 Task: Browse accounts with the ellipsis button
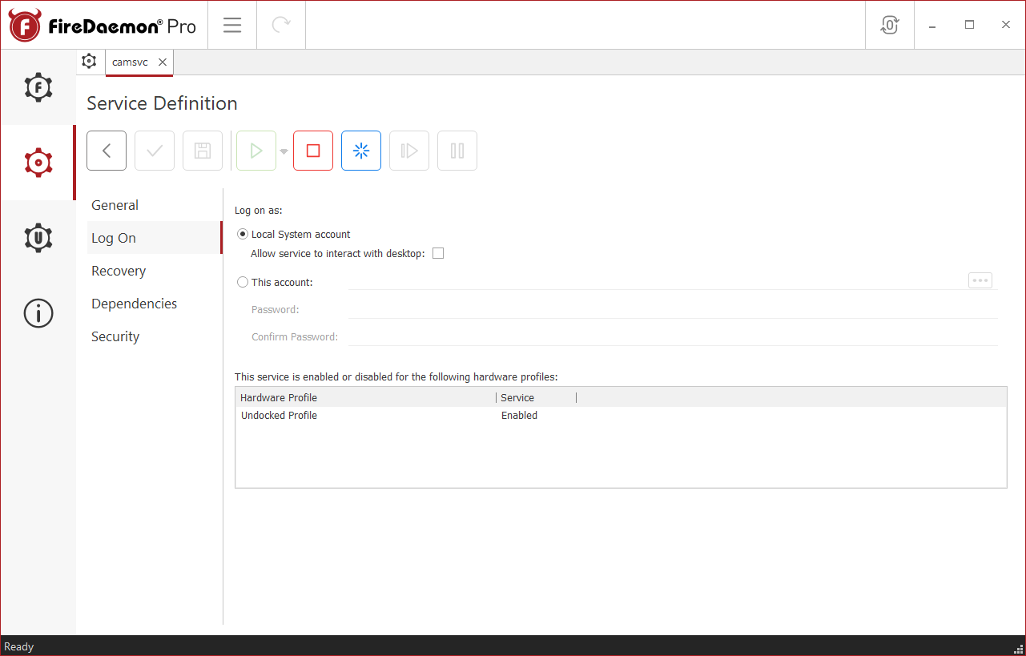pos(980,280)
